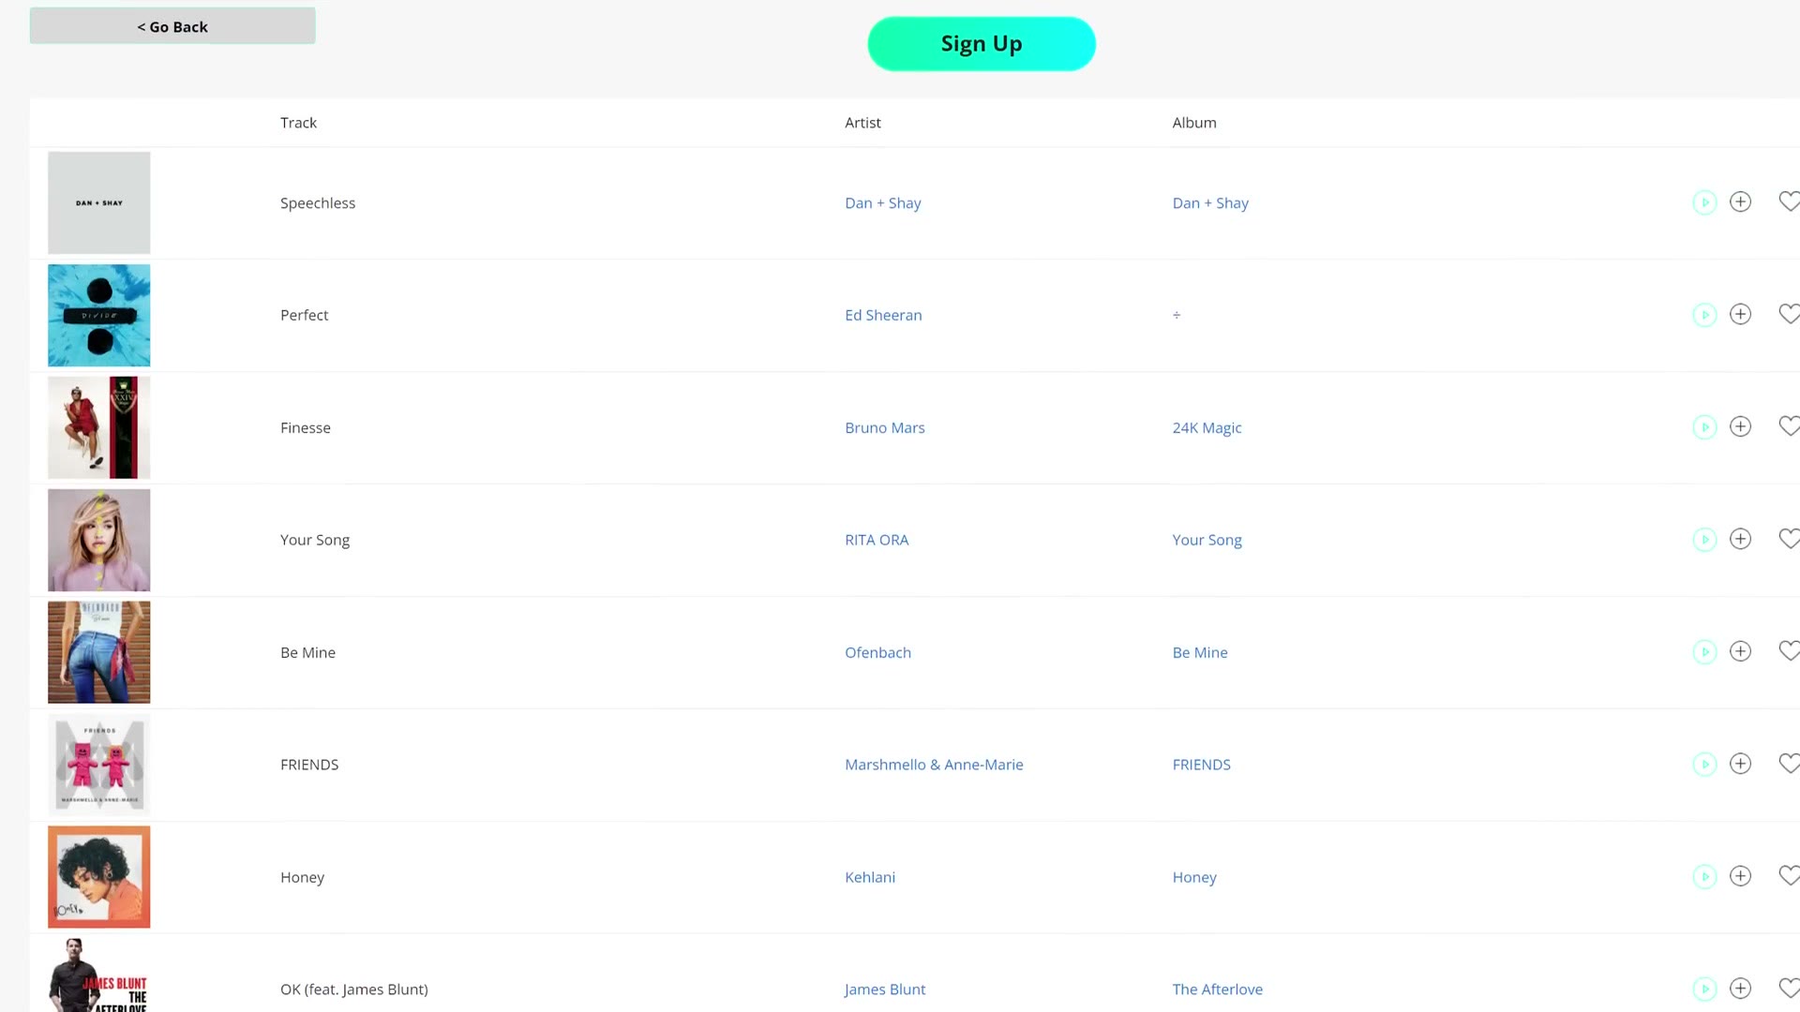The height and width of the screenshot is (1012, 1800).
Task: Select the track title Finesse
Action: (306, 428)
